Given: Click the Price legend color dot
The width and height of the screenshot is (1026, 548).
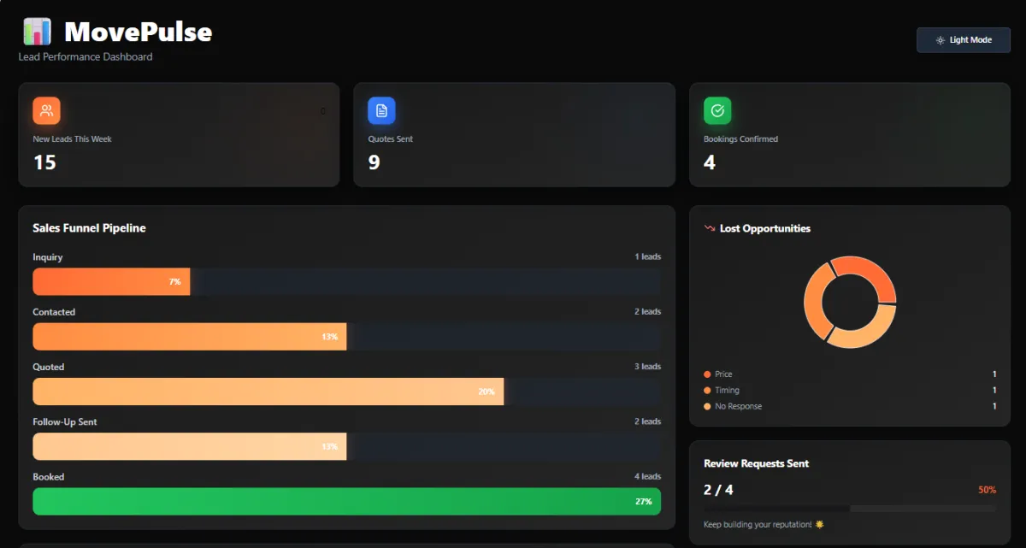Looking at the screenshot, I should pyautogui.click(x=707, y=374).
